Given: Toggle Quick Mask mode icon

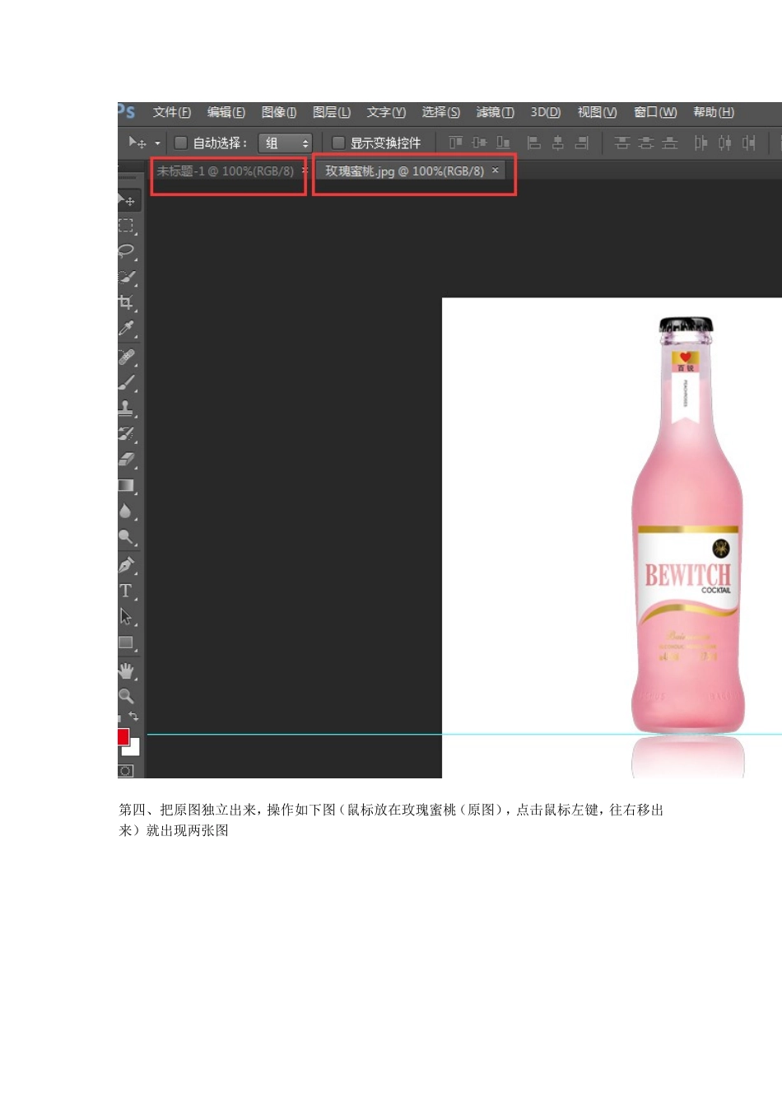Looking at the screenshot, I should coord(125,771).
